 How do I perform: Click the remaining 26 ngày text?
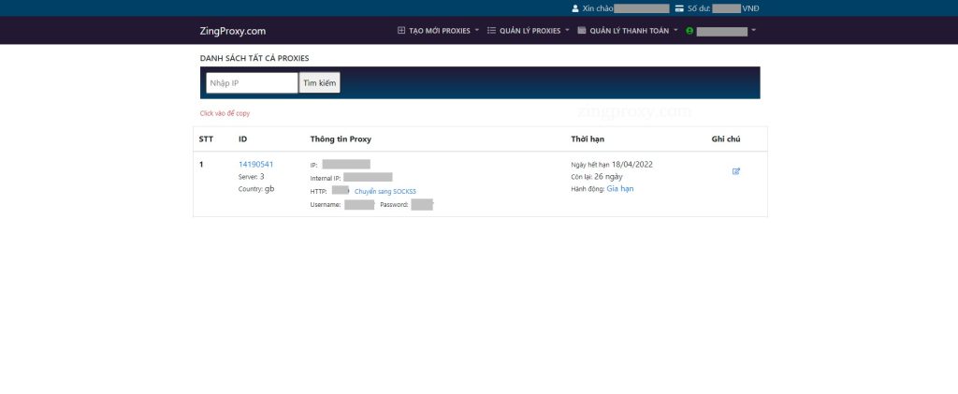(608, 177)
